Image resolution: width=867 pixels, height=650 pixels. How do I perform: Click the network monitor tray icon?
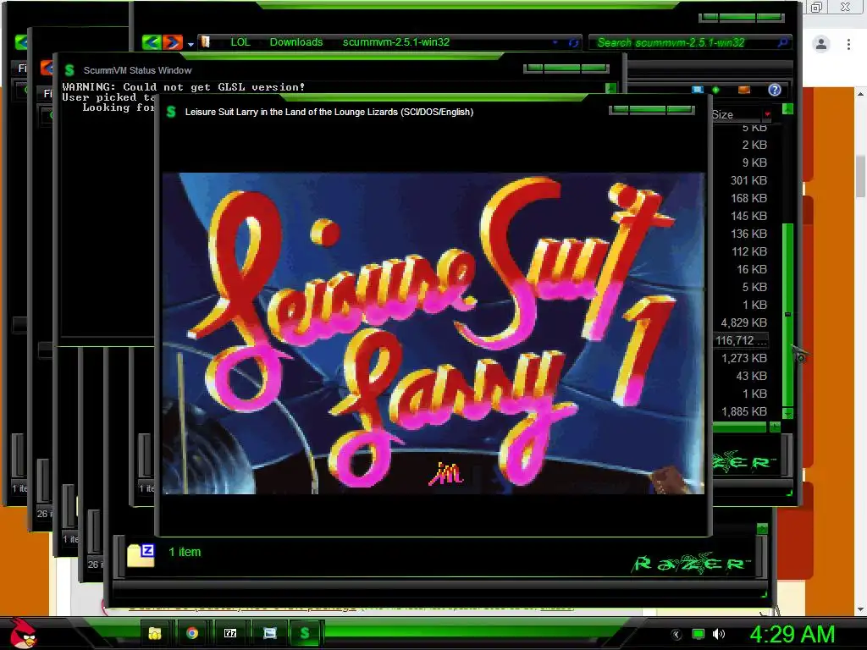[x=699, y=634]
